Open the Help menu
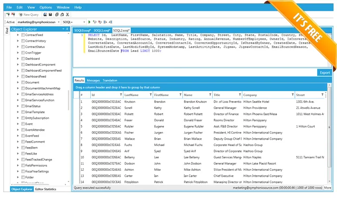Viewport: 337px width, 198px height. click(78, 7)
